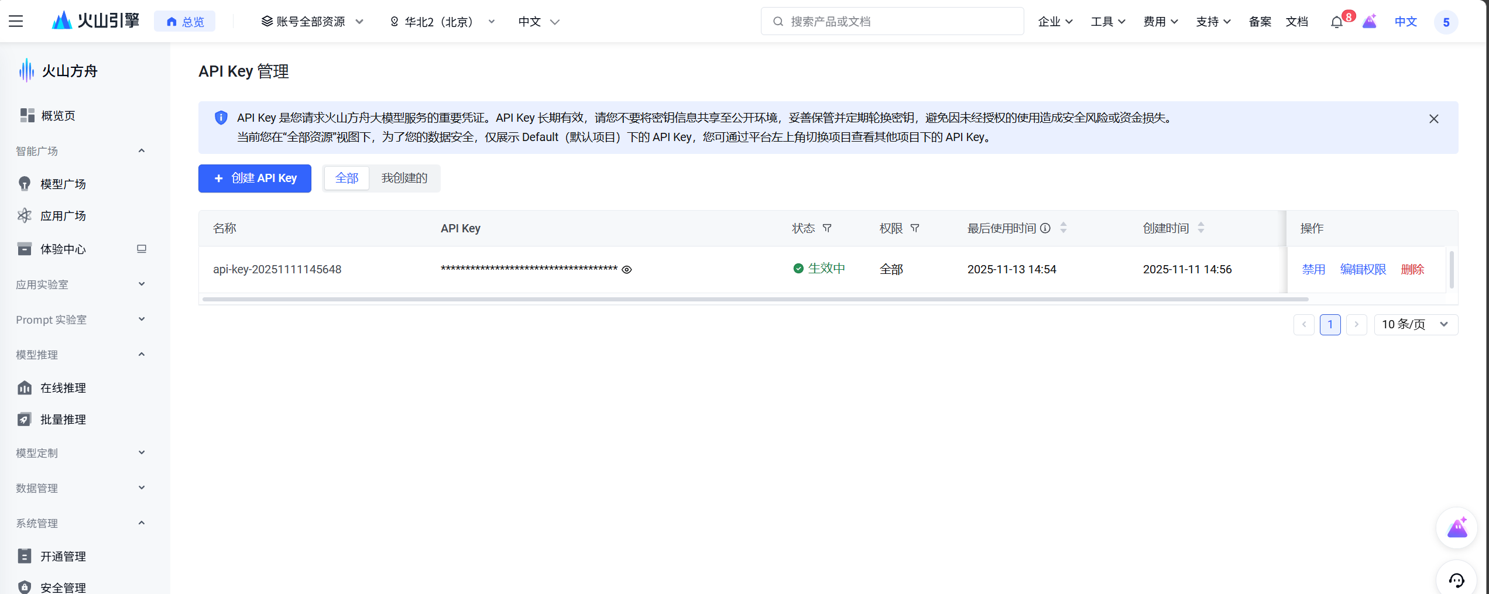1489x594 pixels.
Task: Click the 创建 API Key button
Action: tap(255, 178)
